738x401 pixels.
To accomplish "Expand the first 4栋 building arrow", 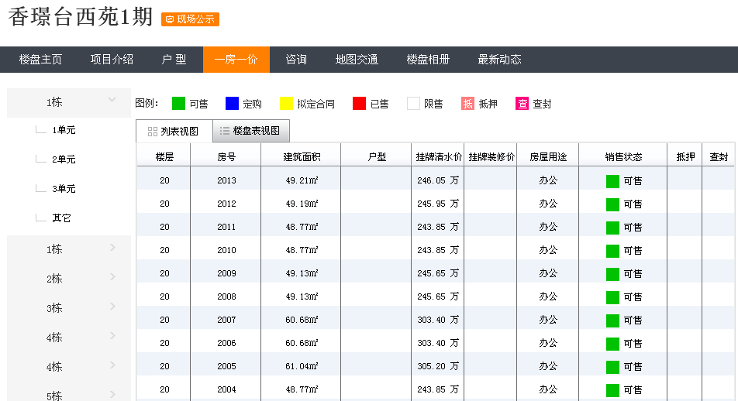I will pyautogui.click(x=112, y=336).
